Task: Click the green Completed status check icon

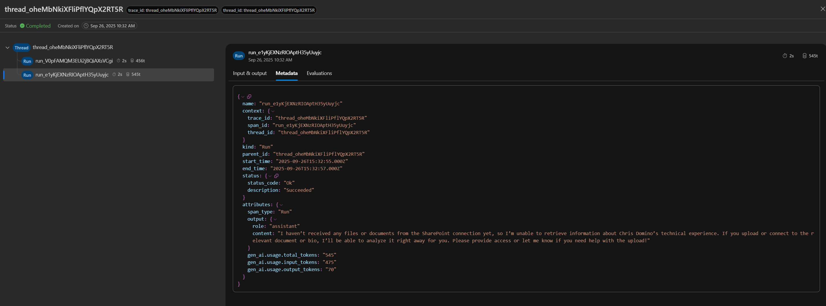Action: tap(22, 26)
